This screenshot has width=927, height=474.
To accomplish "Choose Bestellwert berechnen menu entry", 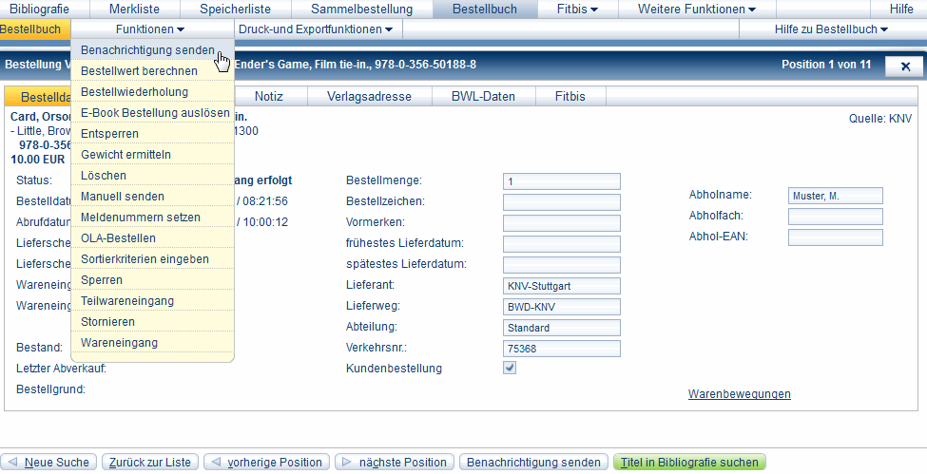I will point(140,71).
